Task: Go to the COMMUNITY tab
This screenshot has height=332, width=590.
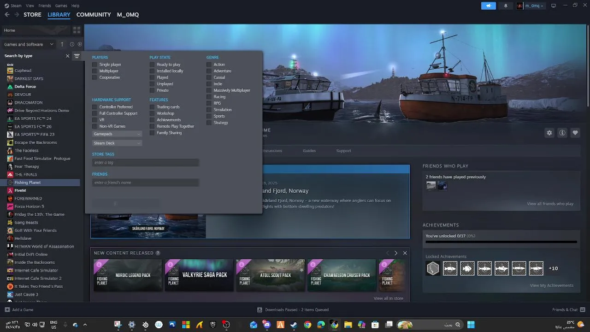Action: pyautogui.click(x=94, y=15)
